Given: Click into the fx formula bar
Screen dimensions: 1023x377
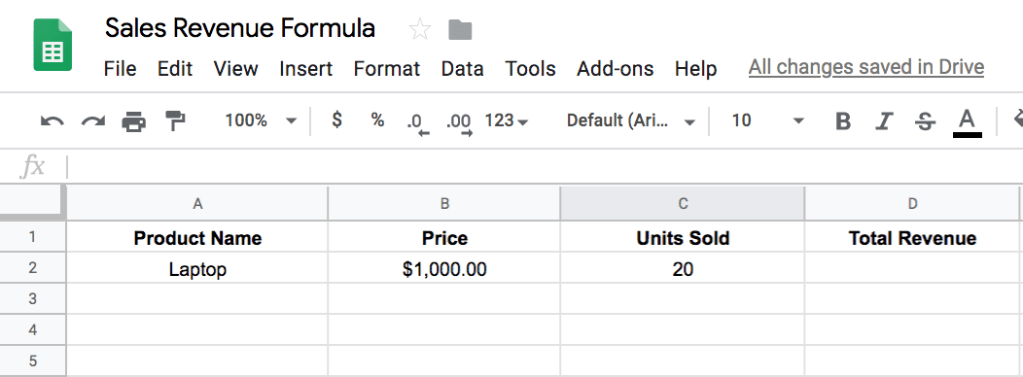Looking at the screenshot, I should (x=545, y=167).
